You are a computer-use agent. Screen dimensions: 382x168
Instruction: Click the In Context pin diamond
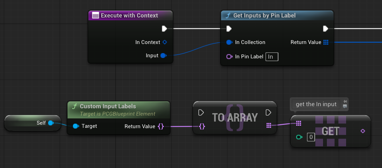(165, 42)
